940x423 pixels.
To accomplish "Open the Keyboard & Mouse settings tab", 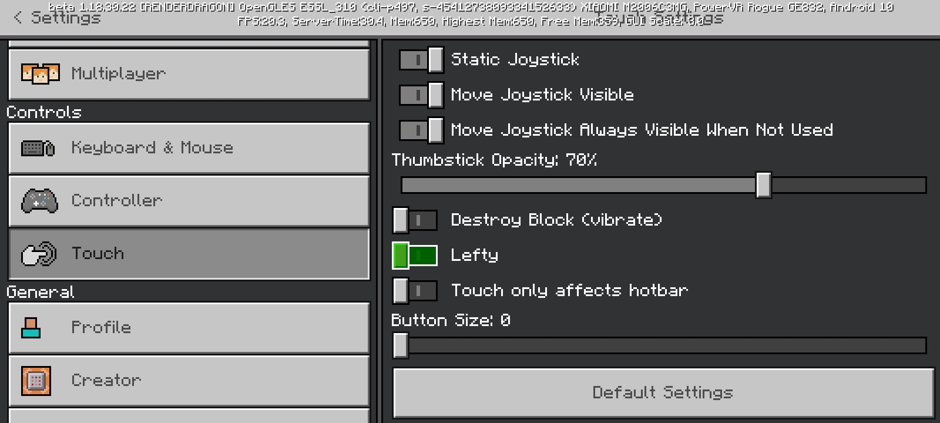I will coord(189,148).
